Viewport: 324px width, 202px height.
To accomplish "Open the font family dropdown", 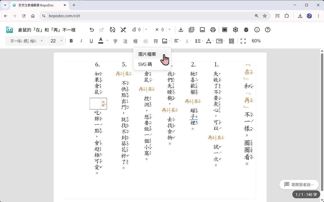I will click(x=25, y=41).
